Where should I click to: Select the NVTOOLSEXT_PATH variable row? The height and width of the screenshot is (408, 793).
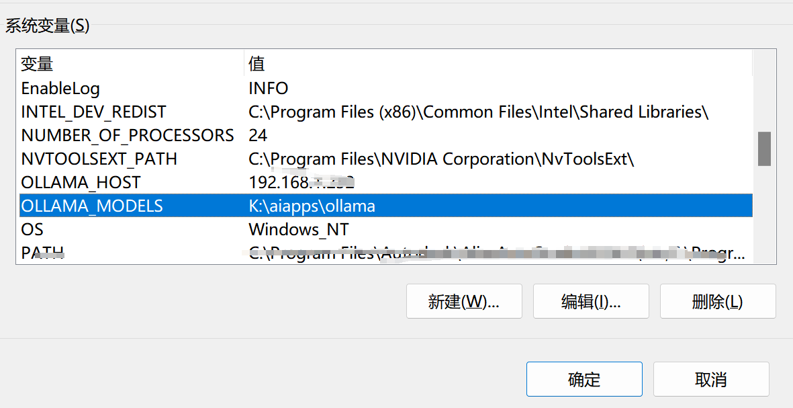click(386, 159)
